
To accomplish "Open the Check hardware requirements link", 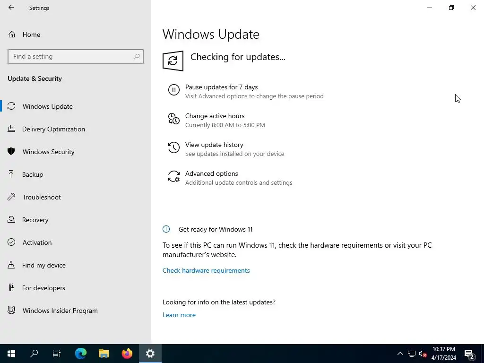I will (206, 270).
